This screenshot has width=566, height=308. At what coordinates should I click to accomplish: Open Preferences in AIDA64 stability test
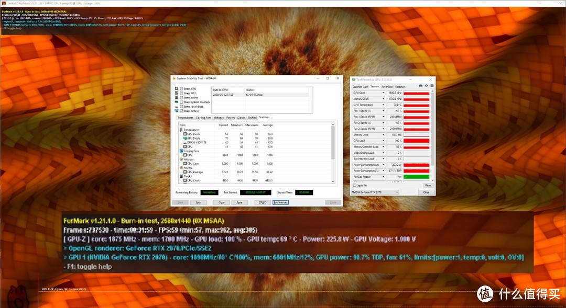click(280, 202)
